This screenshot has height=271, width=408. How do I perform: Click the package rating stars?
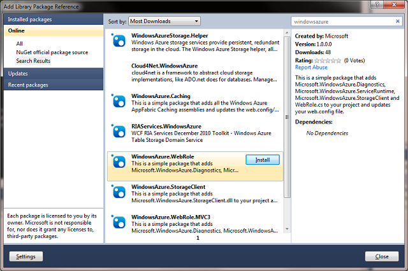click(x=328, y=60)
